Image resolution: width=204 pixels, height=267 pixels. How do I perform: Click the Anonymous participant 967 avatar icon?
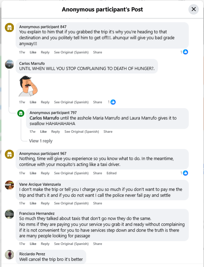click(x=9, y=154)
